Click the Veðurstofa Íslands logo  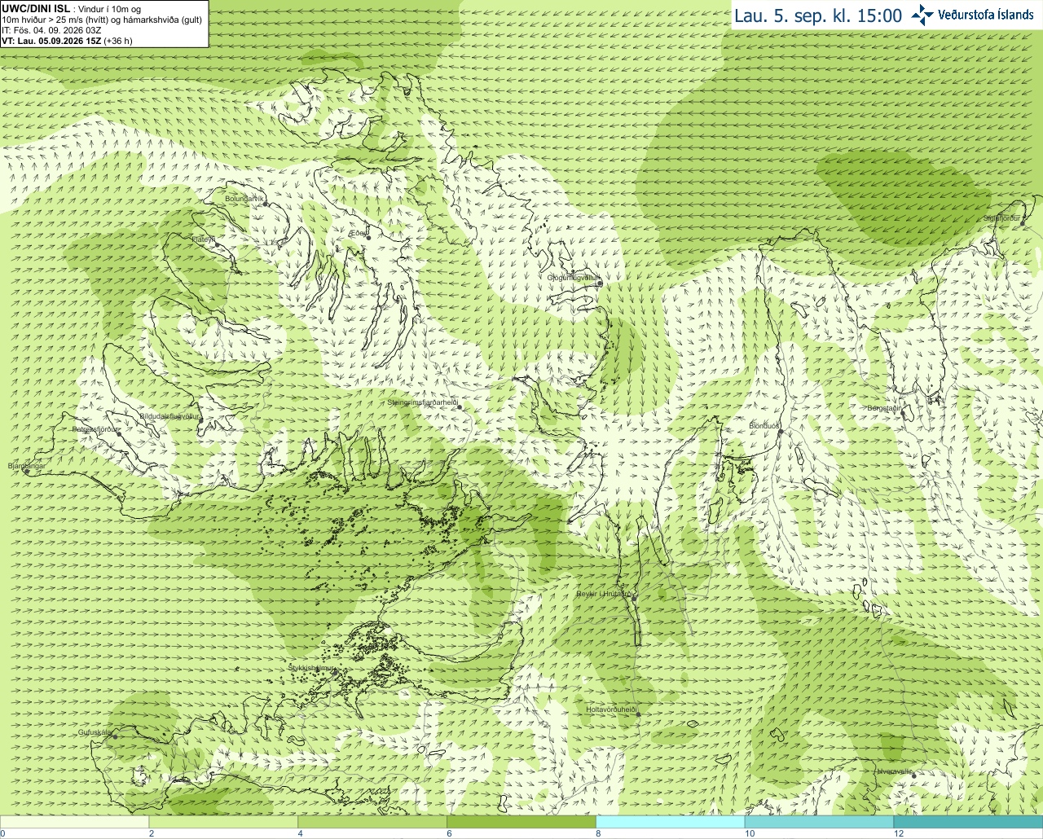tap(972, 15)
